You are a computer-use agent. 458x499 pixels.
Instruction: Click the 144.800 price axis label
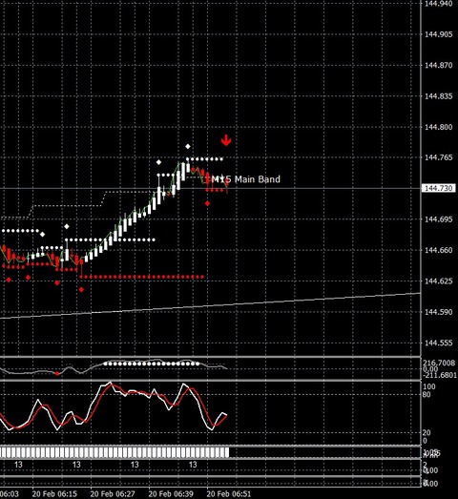pos(439,127)
